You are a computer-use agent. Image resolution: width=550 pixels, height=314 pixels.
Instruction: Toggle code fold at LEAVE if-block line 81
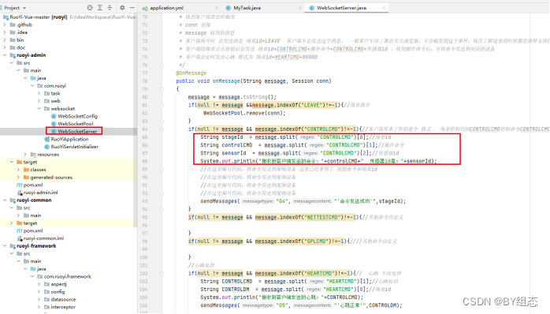(x=162, y=106)
